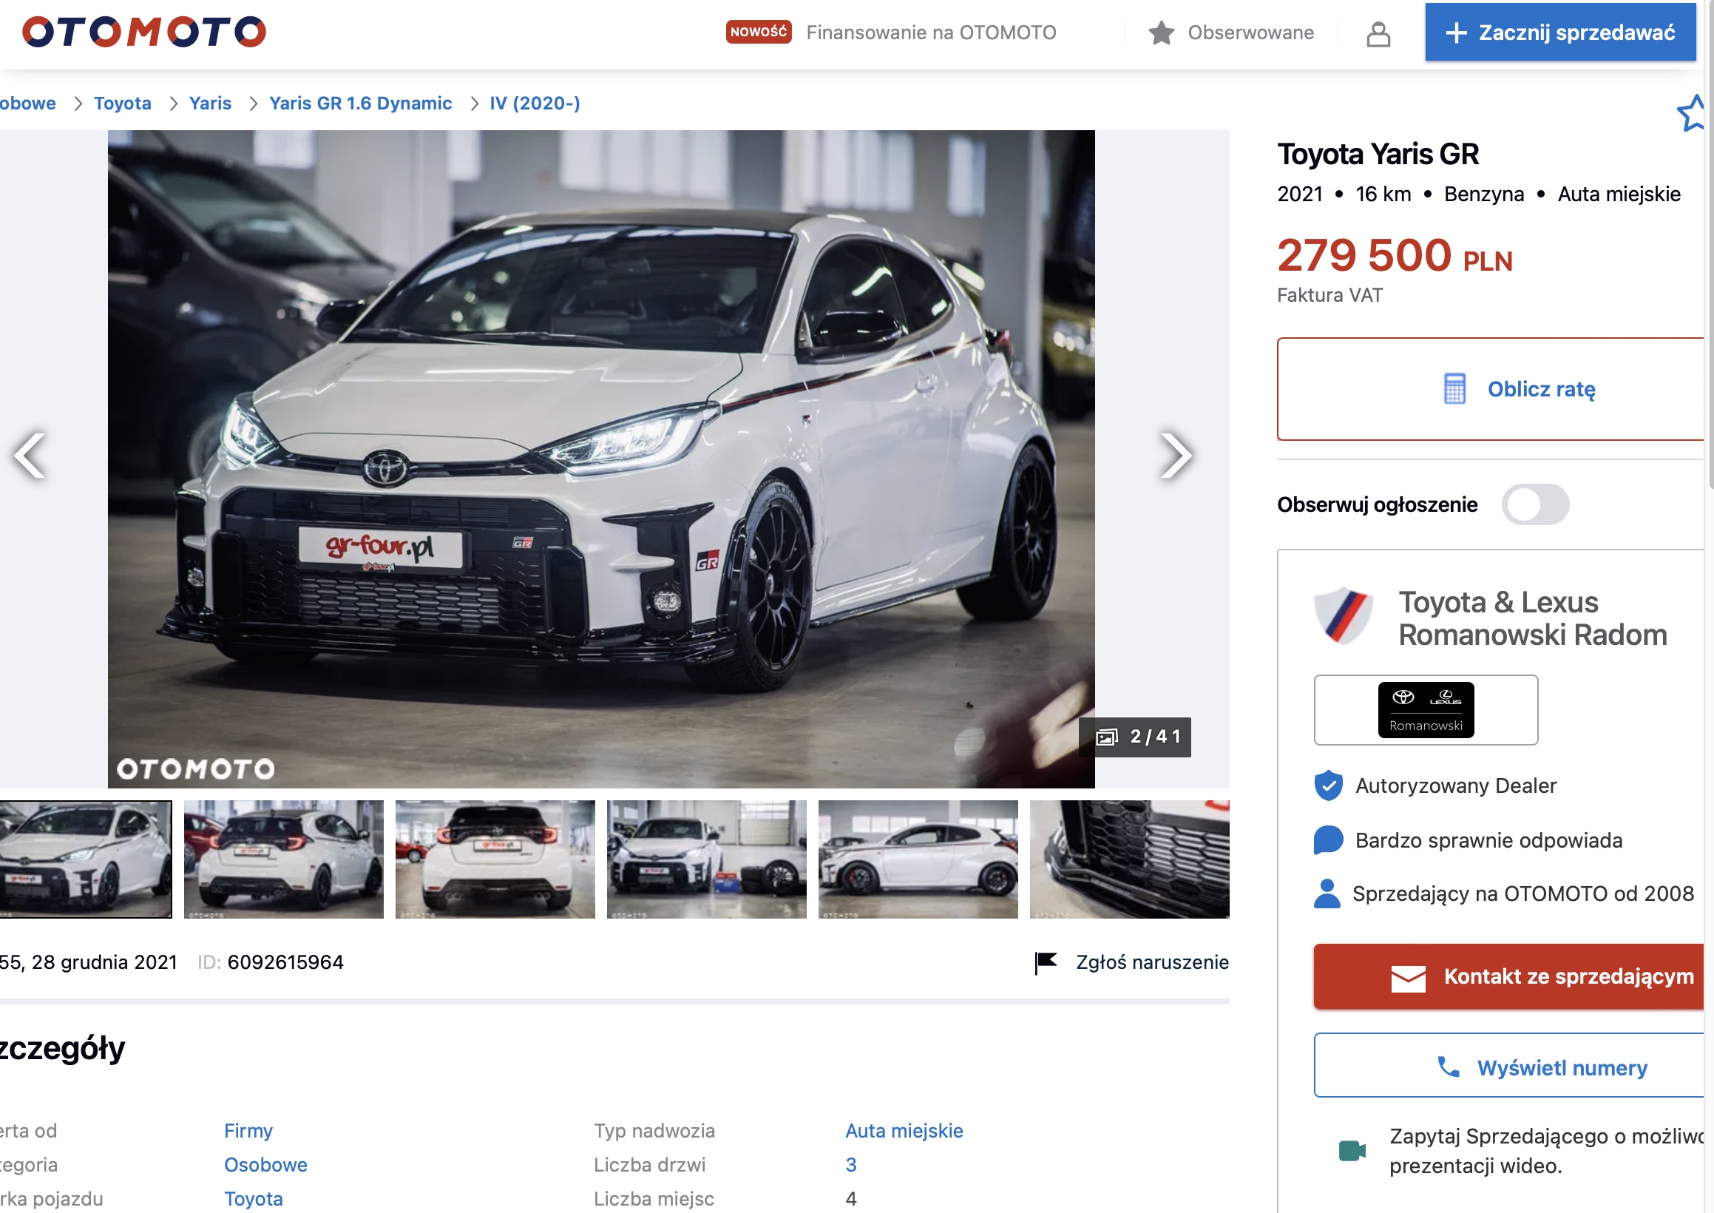This screenshot has width=1714, height=1213.
Task: Open Auta miejskie body type link
Action: (904, 1131)
